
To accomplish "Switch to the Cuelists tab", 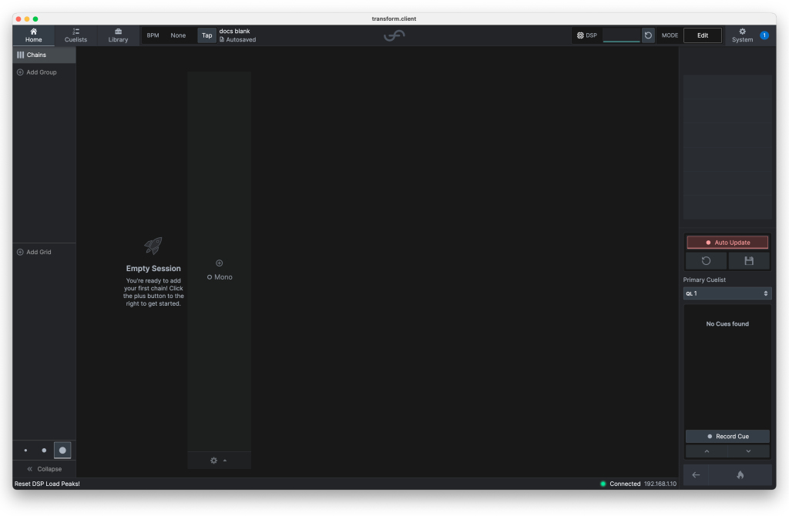I will click(x=76, y=35).
